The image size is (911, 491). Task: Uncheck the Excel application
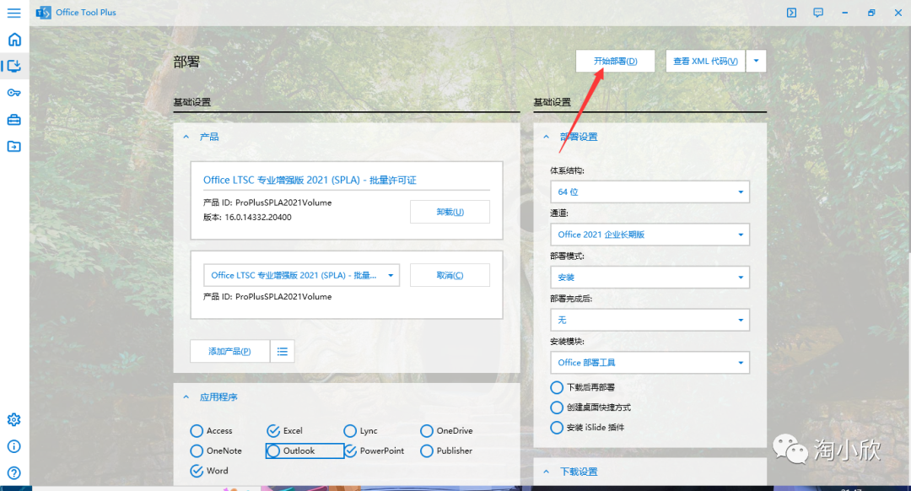coord(273,430)
